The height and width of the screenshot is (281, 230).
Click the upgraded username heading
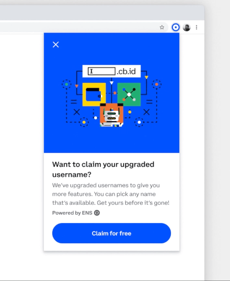(103, 169)
